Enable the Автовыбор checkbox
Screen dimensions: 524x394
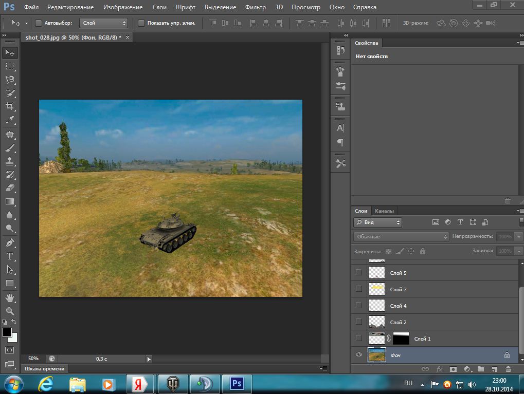(39, 23)
